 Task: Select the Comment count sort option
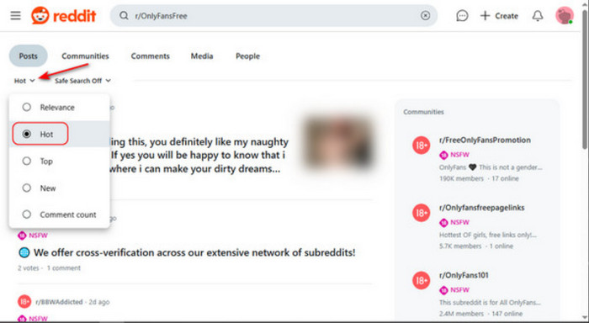pyautogui.click(x=60, y=214)
